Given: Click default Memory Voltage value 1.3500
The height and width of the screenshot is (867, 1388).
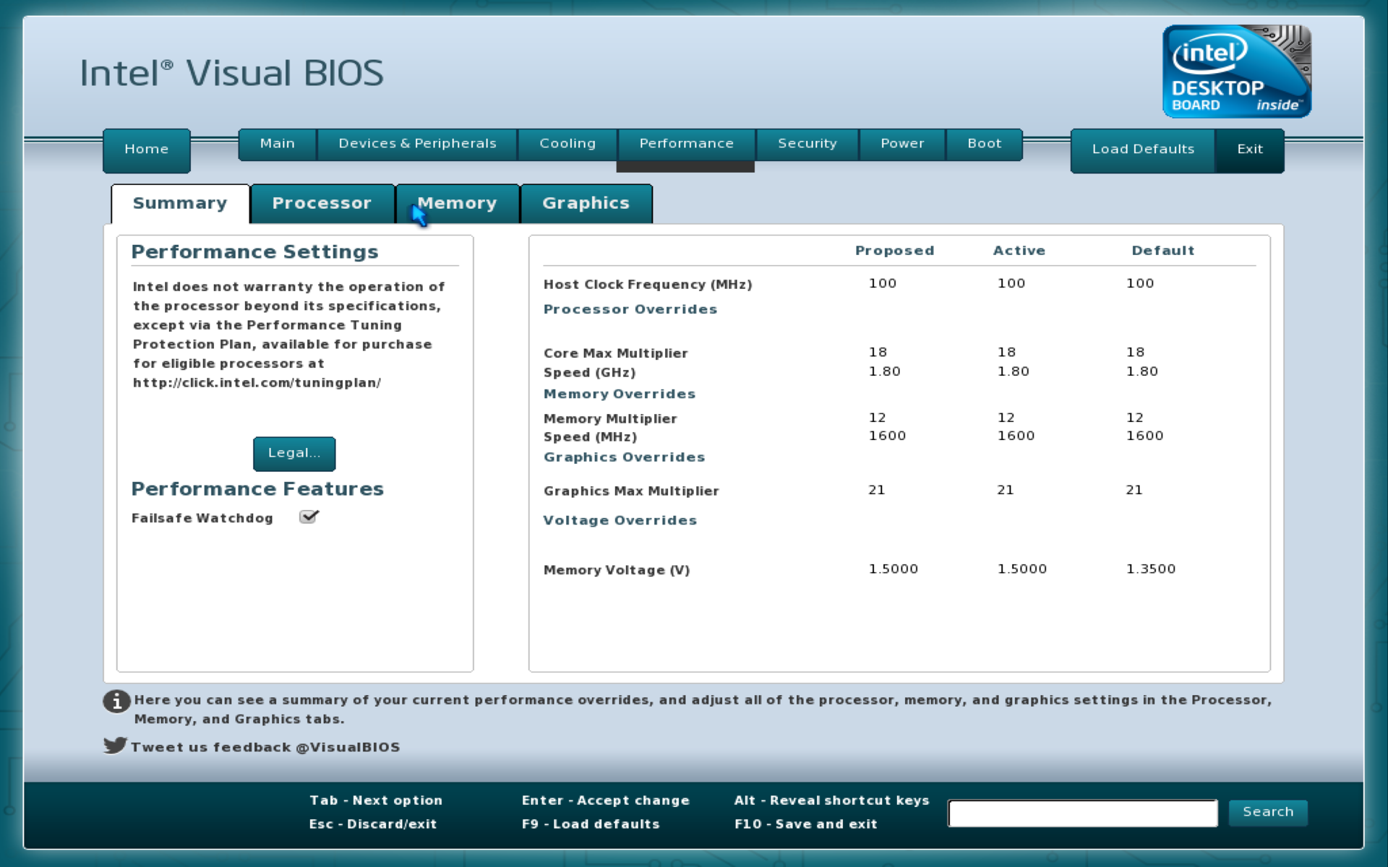Looking at the screenshot, I should click(x=1151, y=569).
